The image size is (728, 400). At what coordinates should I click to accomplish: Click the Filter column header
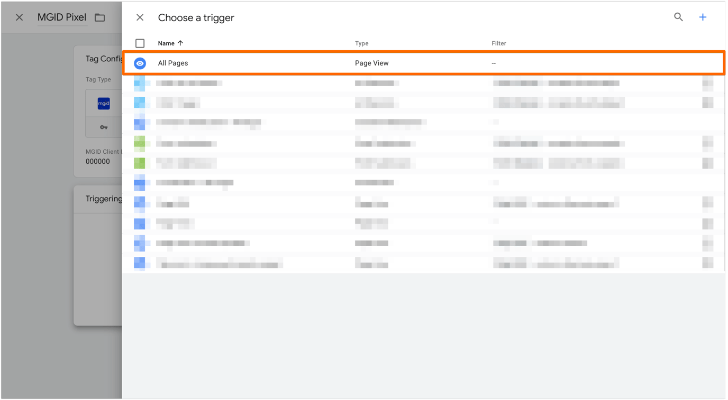499,43
